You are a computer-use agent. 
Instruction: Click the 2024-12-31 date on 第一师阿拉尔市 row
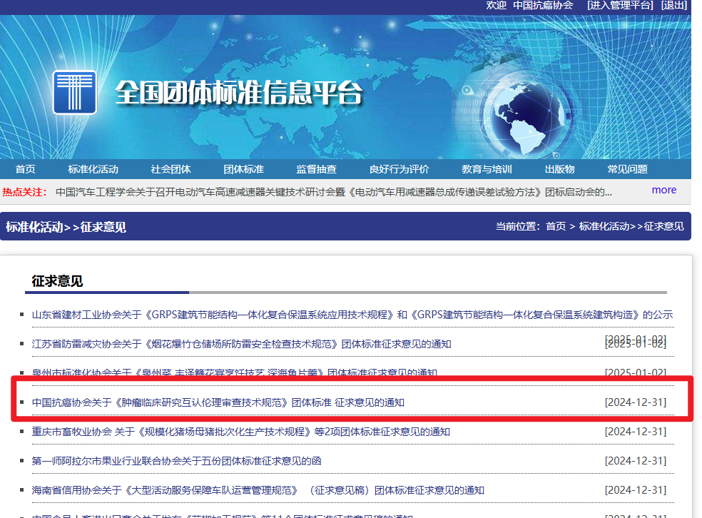[x=635, y=461]
